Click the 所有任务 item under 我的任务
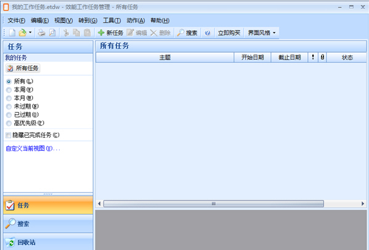 [23, 68]
